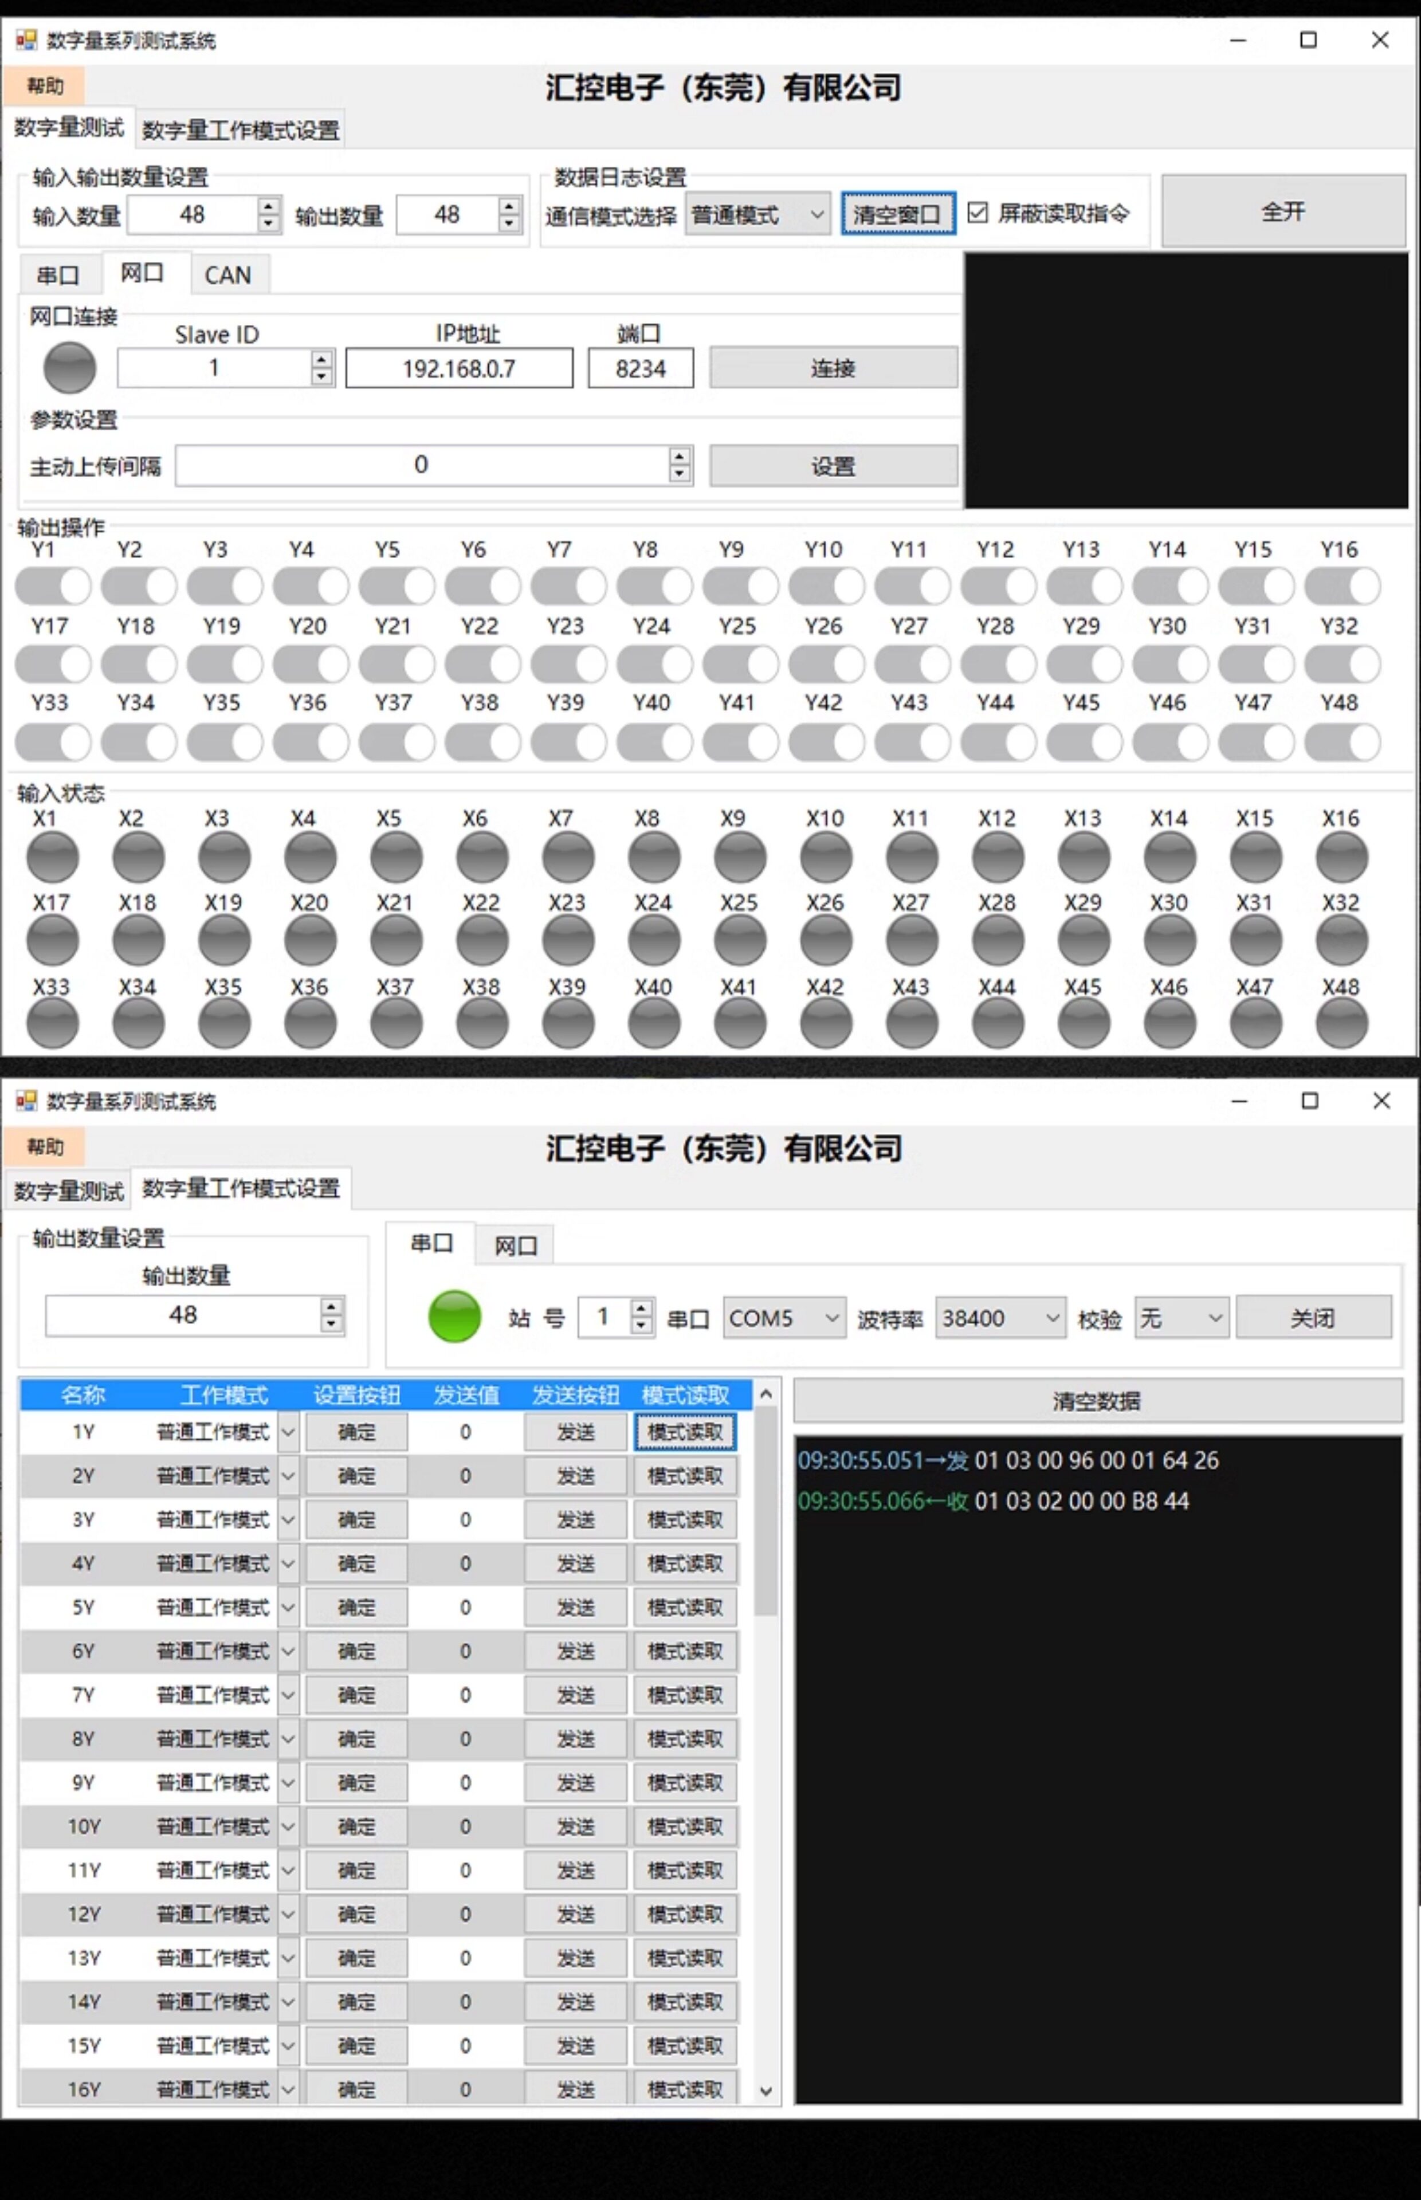Switch to 数字量测试 tab in bottom window
This screenshot has height=2200, width=1421.
pyautogui.click(x=68, y=1191)
